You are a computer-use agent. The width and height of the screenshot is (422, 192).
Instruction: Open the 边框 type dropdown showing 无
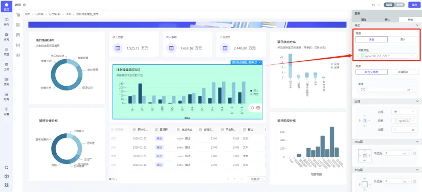[x=404, y=112]
